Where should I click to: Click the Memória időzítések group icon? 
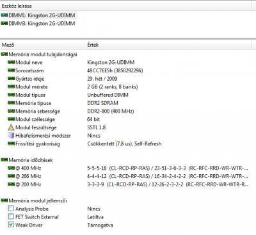click(x=4, y=160)
